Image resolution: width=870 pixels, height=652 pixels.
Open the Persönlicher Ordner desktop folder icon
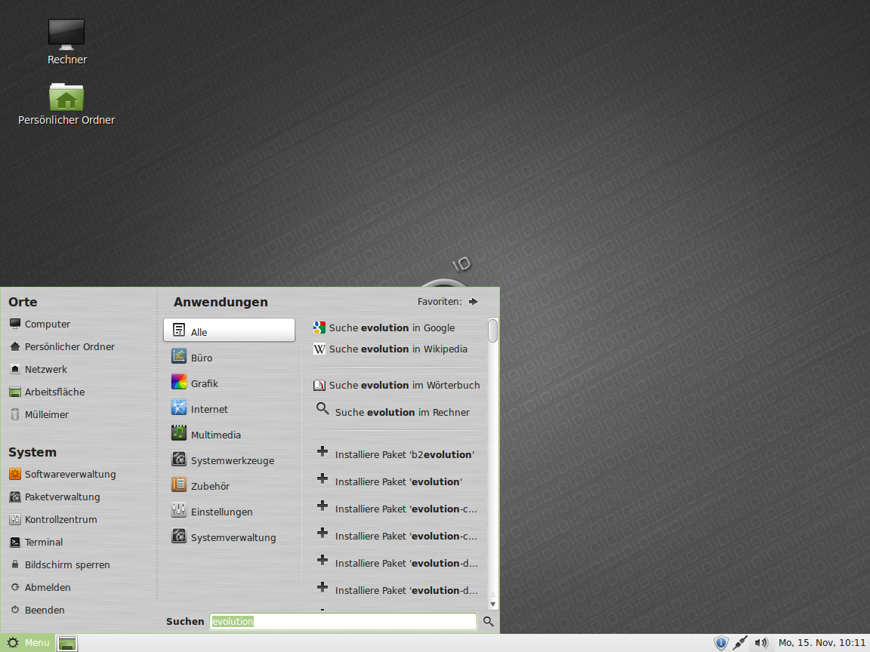66,97
